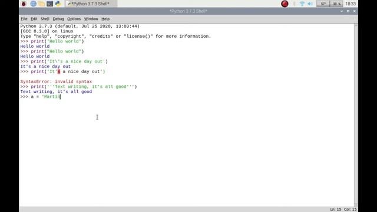
Task: Click the 'Ln: 15' status bar entry
Action: [336, 210]
